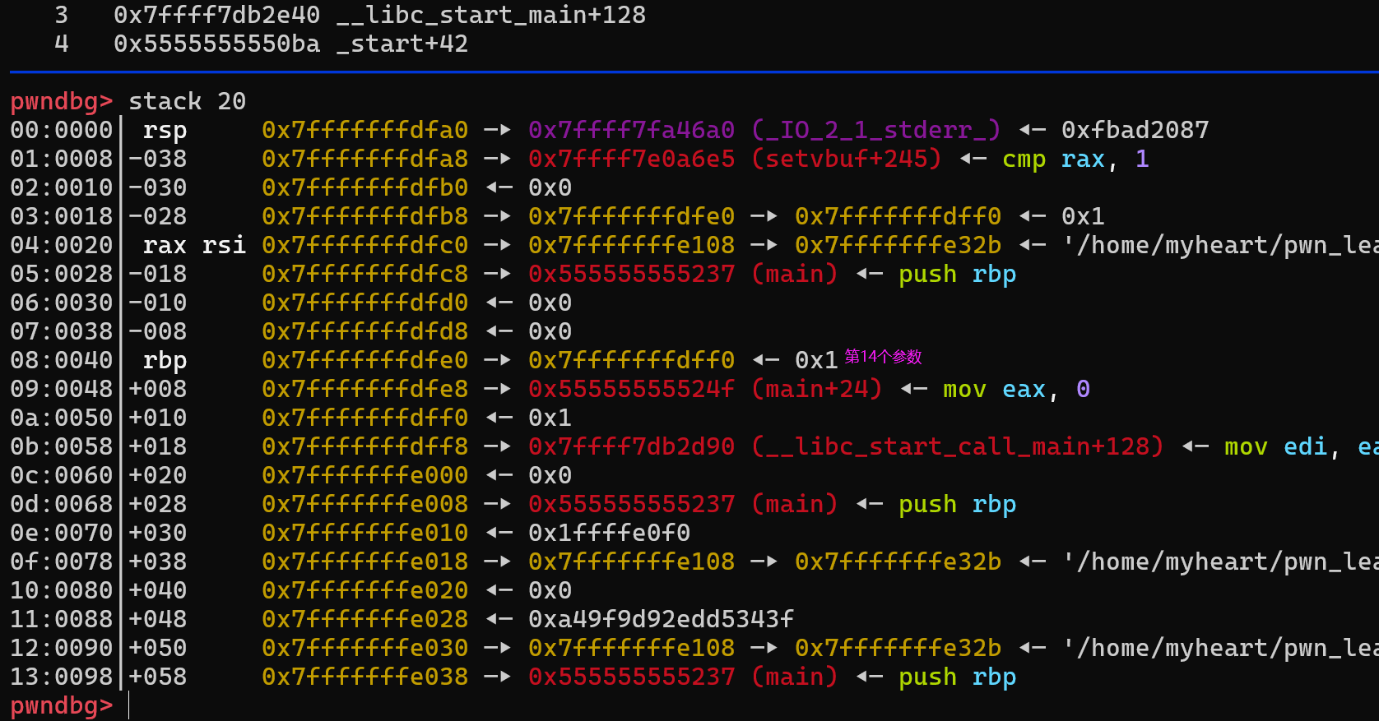Image resolution: width=1379 pixels, height=721 pixels.
Task: Click the value 0x1ffffe0f0
Action: pyautogui.click(x=609, y=533)
